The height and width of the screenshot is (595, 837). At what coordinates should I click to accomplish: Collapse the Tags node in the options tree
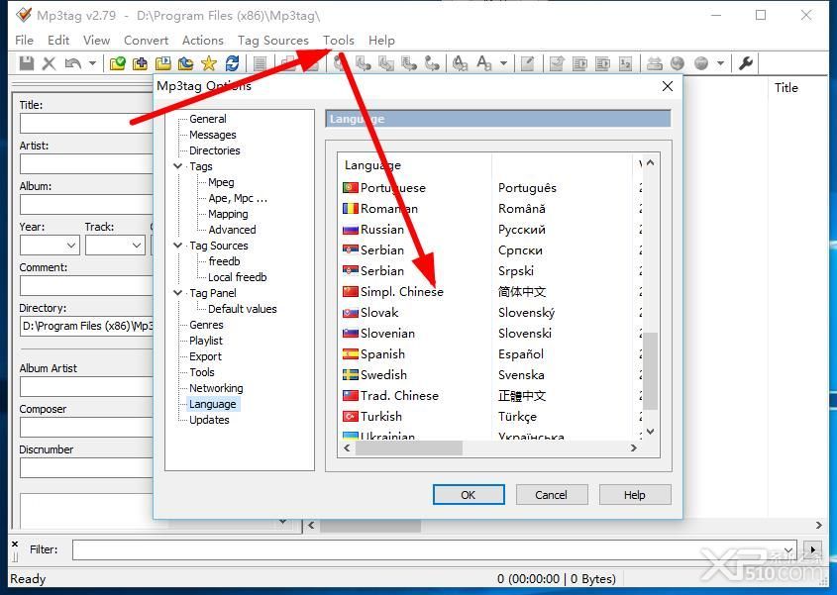pyautogui.click(x=177, y=166)
